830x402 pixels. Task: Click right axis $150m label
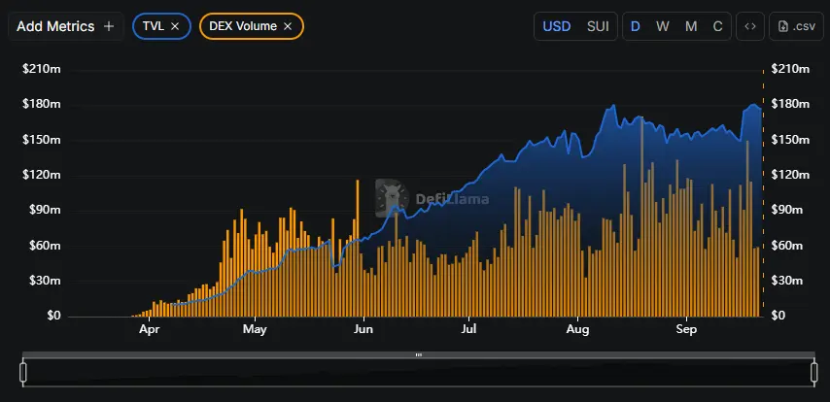point(790,140)
